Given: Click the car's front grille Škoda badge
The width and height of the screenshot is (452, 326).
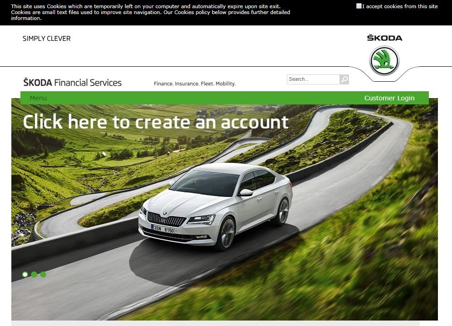Looking at the screenshot, I should (x=165, y=213).
